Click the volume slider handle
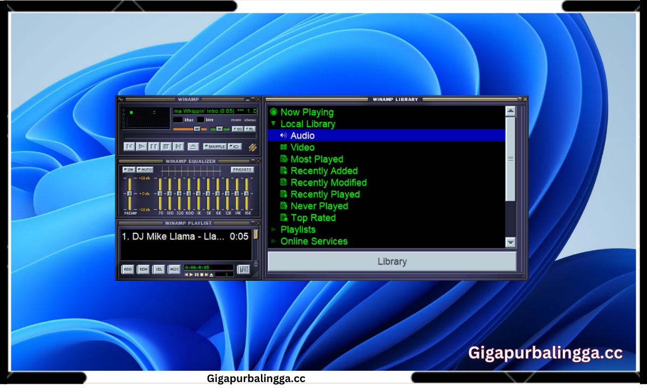The width and height of the screenshot is (647, 388). pos(197,129)
